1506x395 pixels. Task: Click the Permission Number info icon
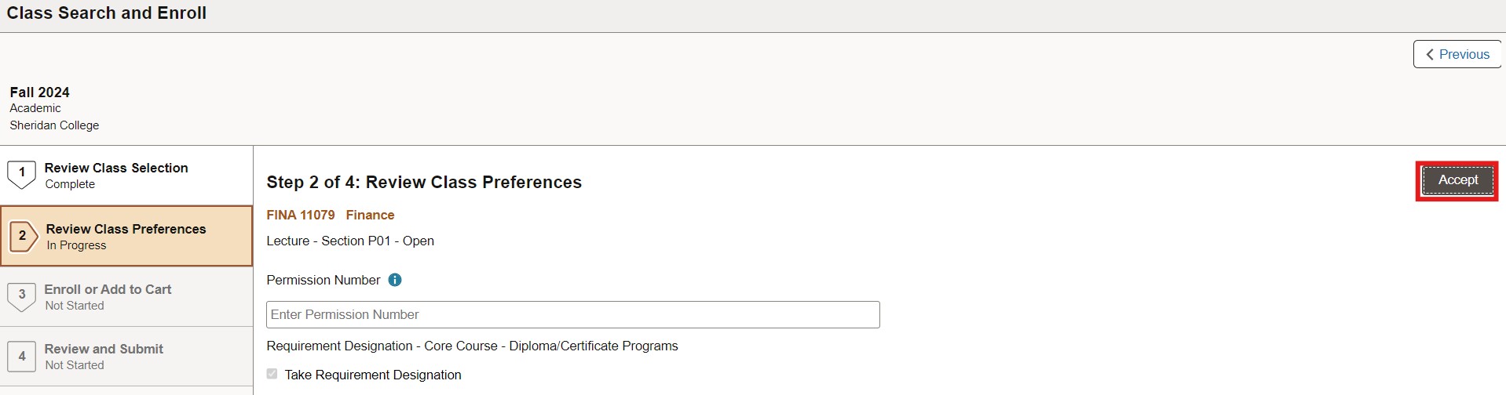click(x=395, y=280)
